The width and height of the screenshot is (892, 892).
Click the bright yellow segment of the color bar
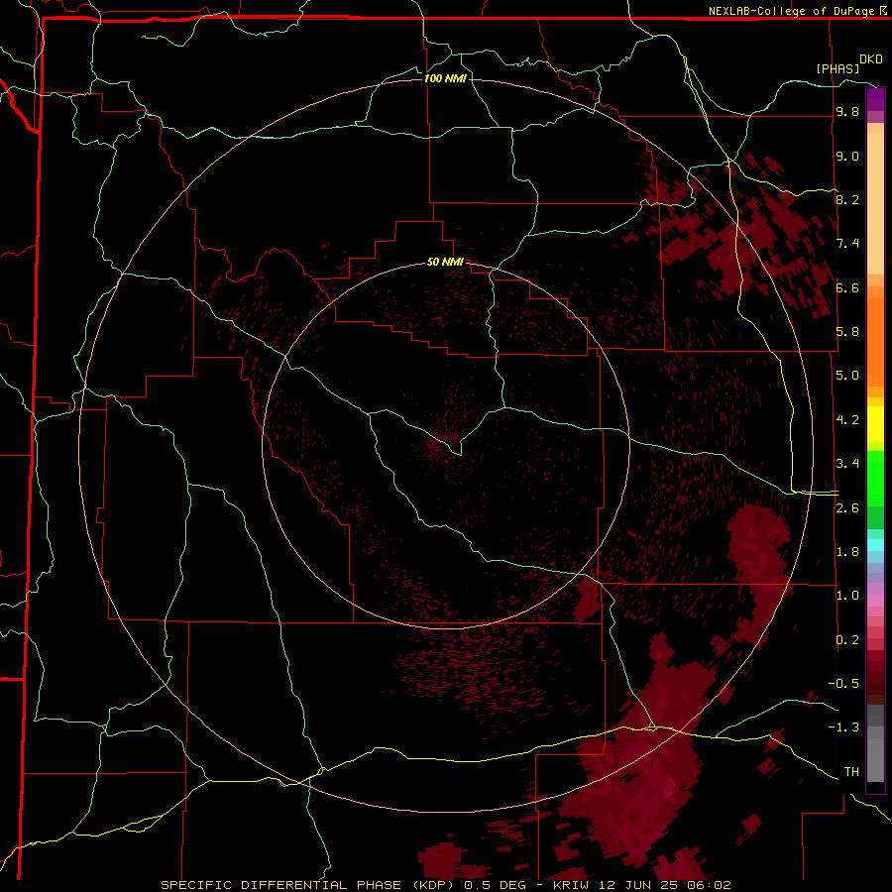tap(875, 424)
